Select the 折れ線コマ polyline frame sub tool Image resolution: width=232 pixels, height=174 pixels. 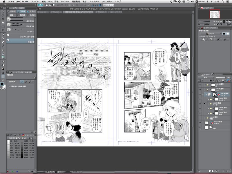pyautogui.click(x=21, y=25)
